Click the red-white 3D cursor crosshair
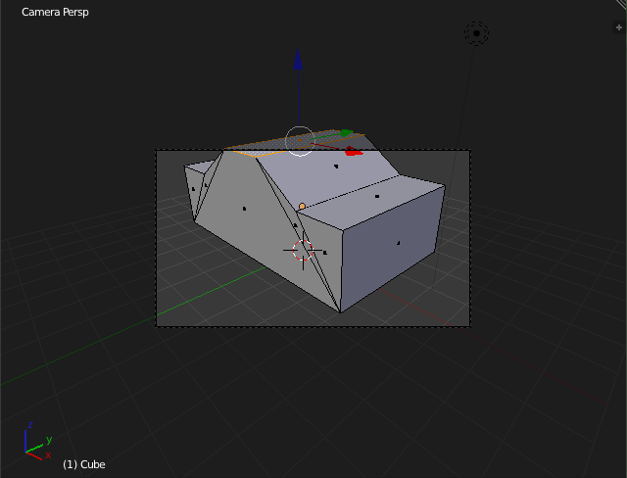Screen dimensions: 627x478 303,251
